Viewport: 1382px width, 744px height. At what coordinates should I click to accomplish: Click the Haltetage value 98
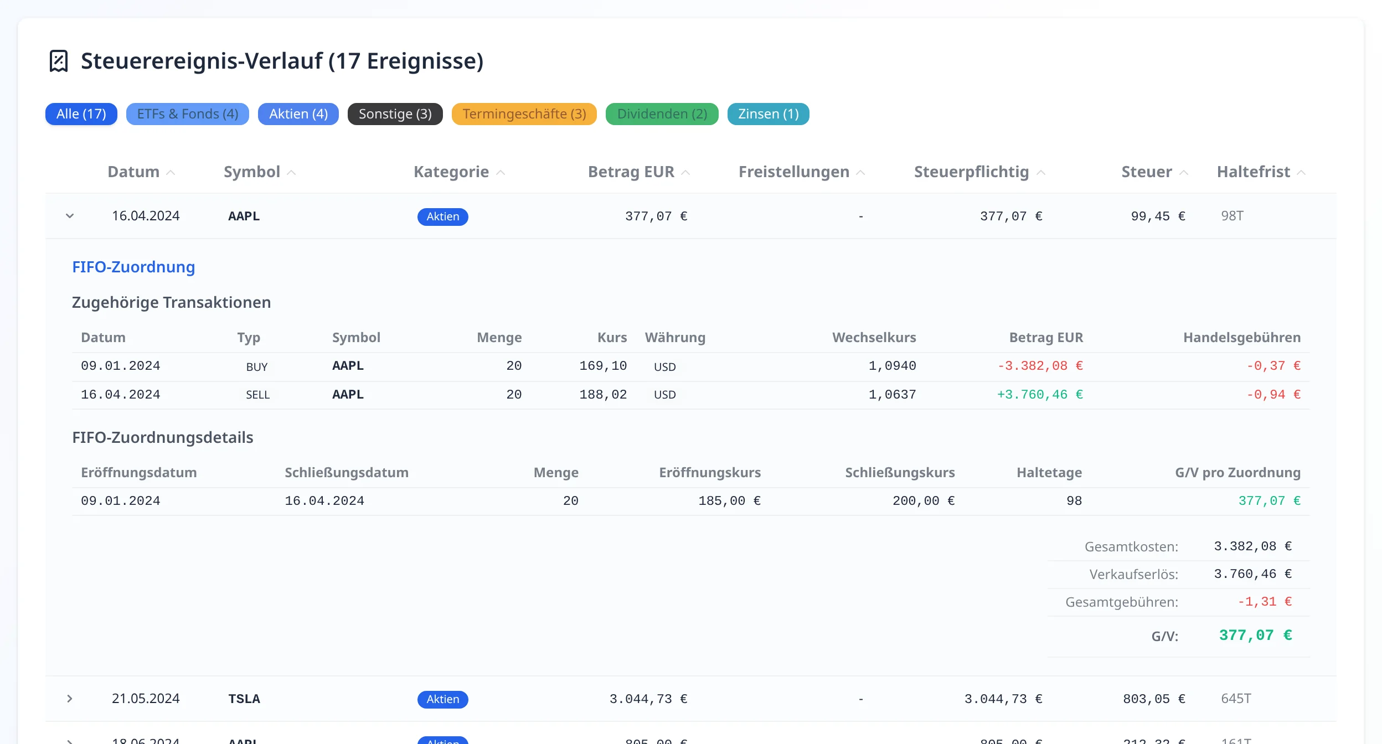1074,501
